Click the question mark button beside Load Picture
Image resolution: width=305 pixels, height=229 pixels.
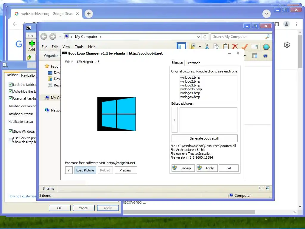click(x=69, y=170)
